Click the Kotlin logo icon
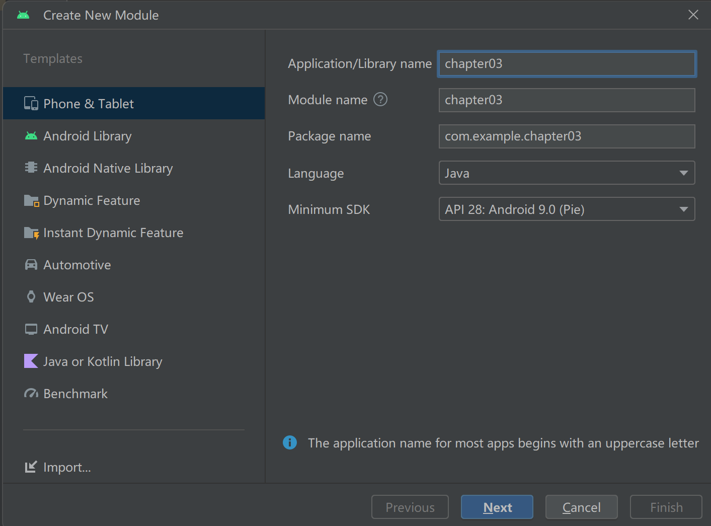 pyautogui.click(x=31, y=361)
